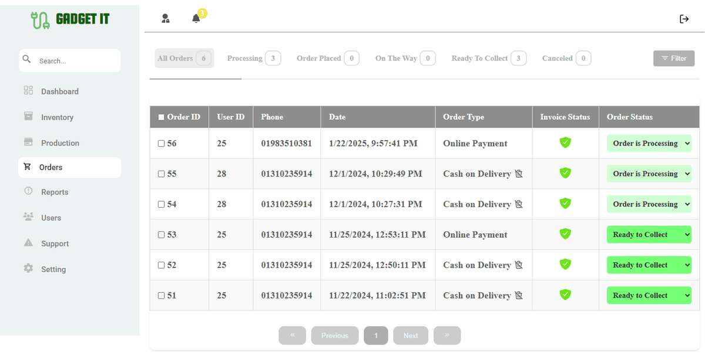This screenshot has height=355, width=705.
Task: Expand the order status dropdown for order 54
Action: pyautogui.click(x=649, y=204)
